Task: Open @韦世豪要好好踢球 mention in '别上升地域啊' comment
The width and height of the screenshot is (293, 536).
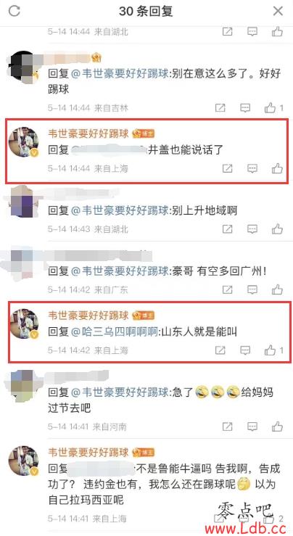Action: pyautogui.click(x=120, y=210)
